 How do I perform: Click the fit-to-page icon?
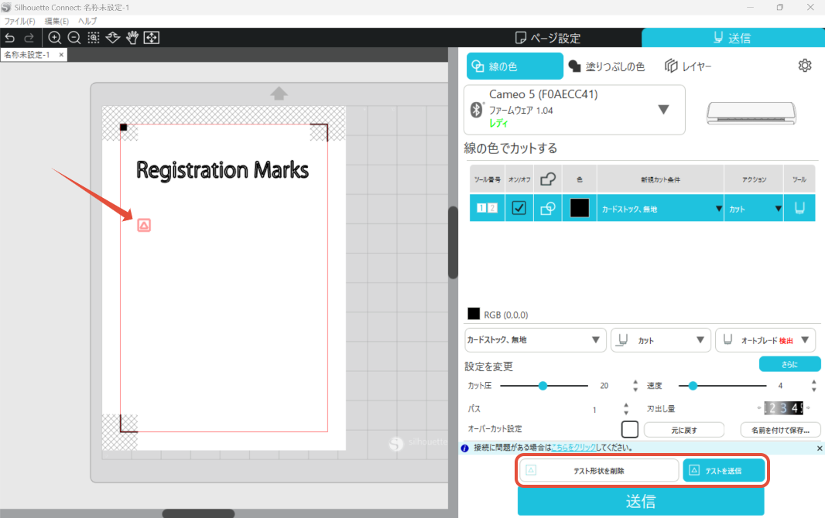[152, 38]
